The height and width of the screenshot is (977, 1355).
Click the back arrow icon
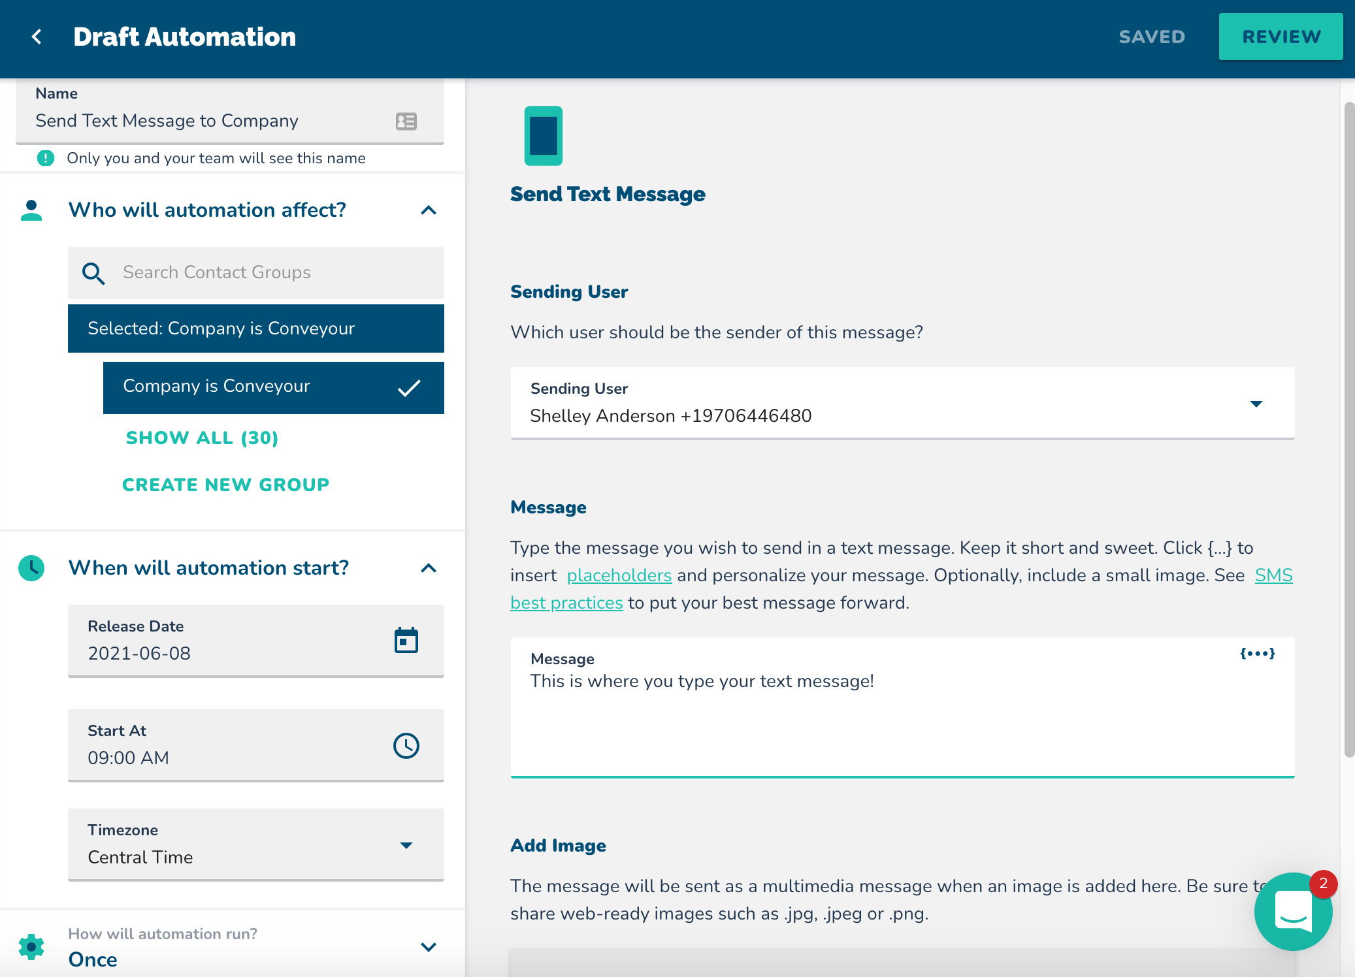point(37,37)
